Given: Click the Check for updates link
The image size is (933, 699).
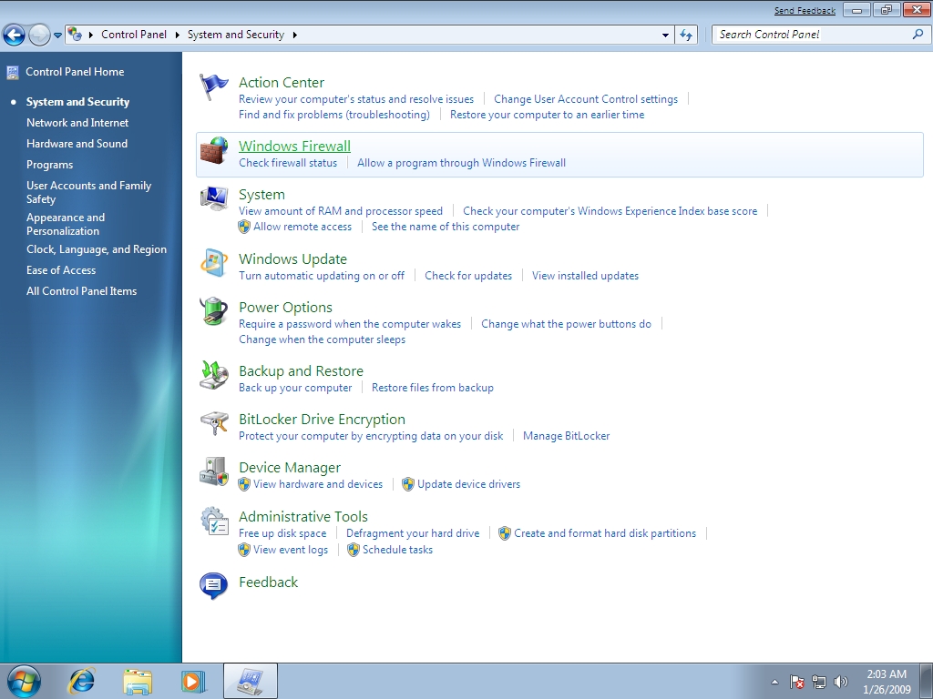Looking at the screenshot, I should coord(468,275).
